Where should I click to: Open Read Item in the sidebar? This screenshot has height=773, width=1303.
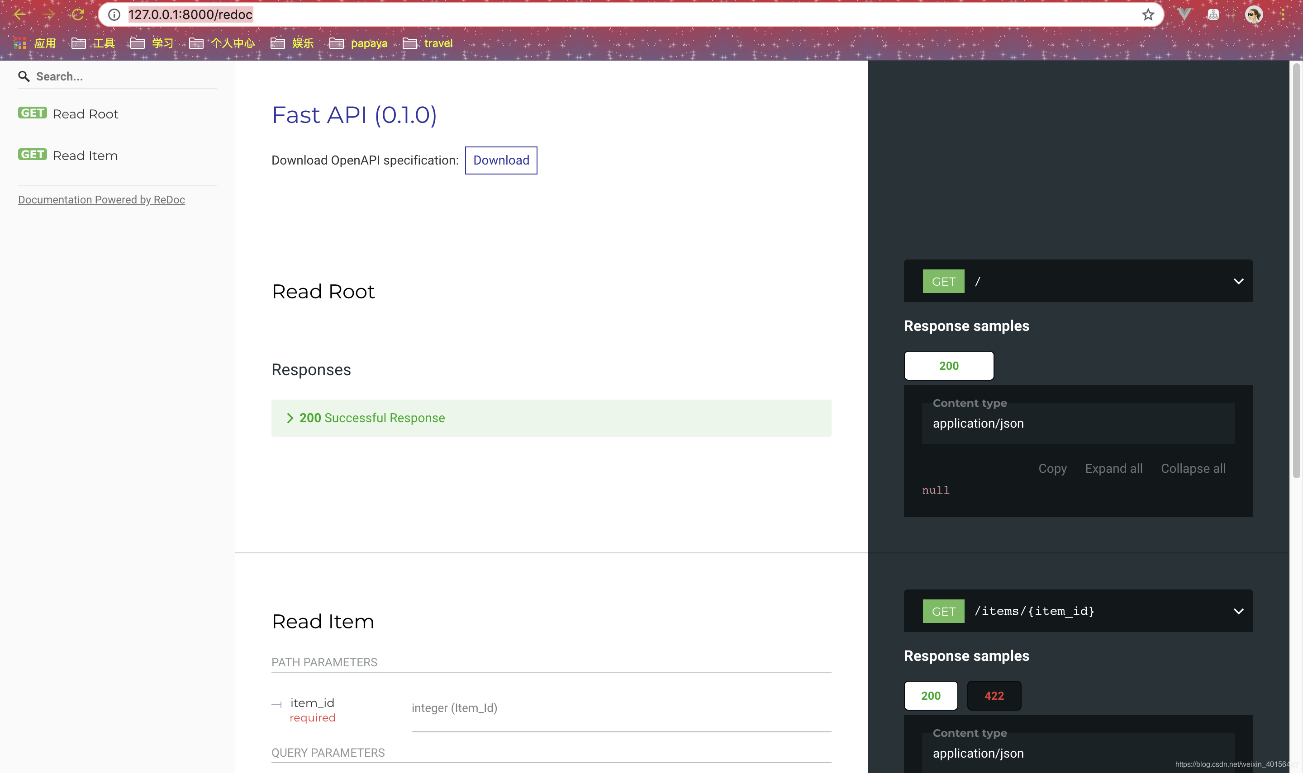point(85,155)
